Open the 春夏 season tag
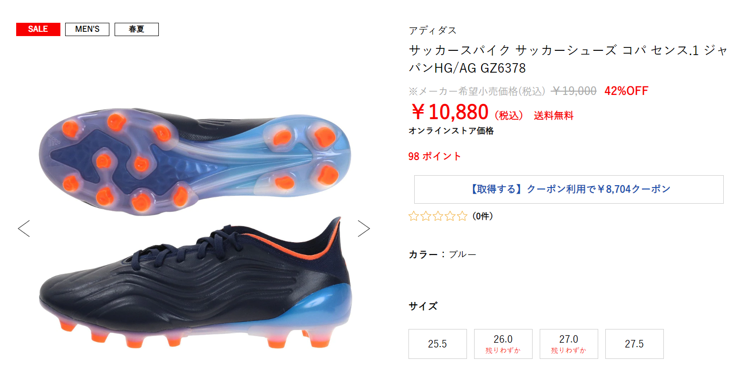The width and height of the screenshot is (748, 376). (x=136, y=29)
